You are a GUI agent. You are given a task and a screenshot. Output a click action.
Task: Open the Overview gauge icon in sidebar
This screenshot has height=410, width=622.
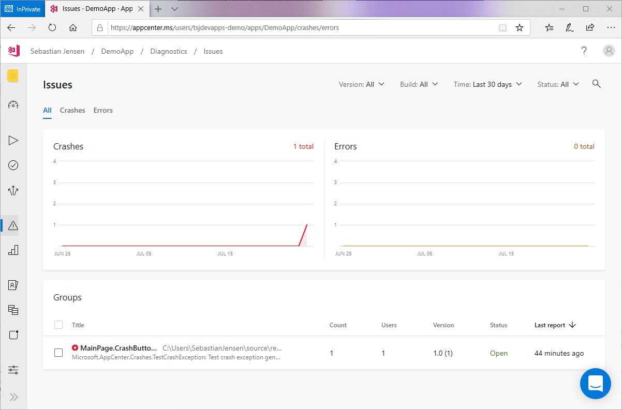13,105
